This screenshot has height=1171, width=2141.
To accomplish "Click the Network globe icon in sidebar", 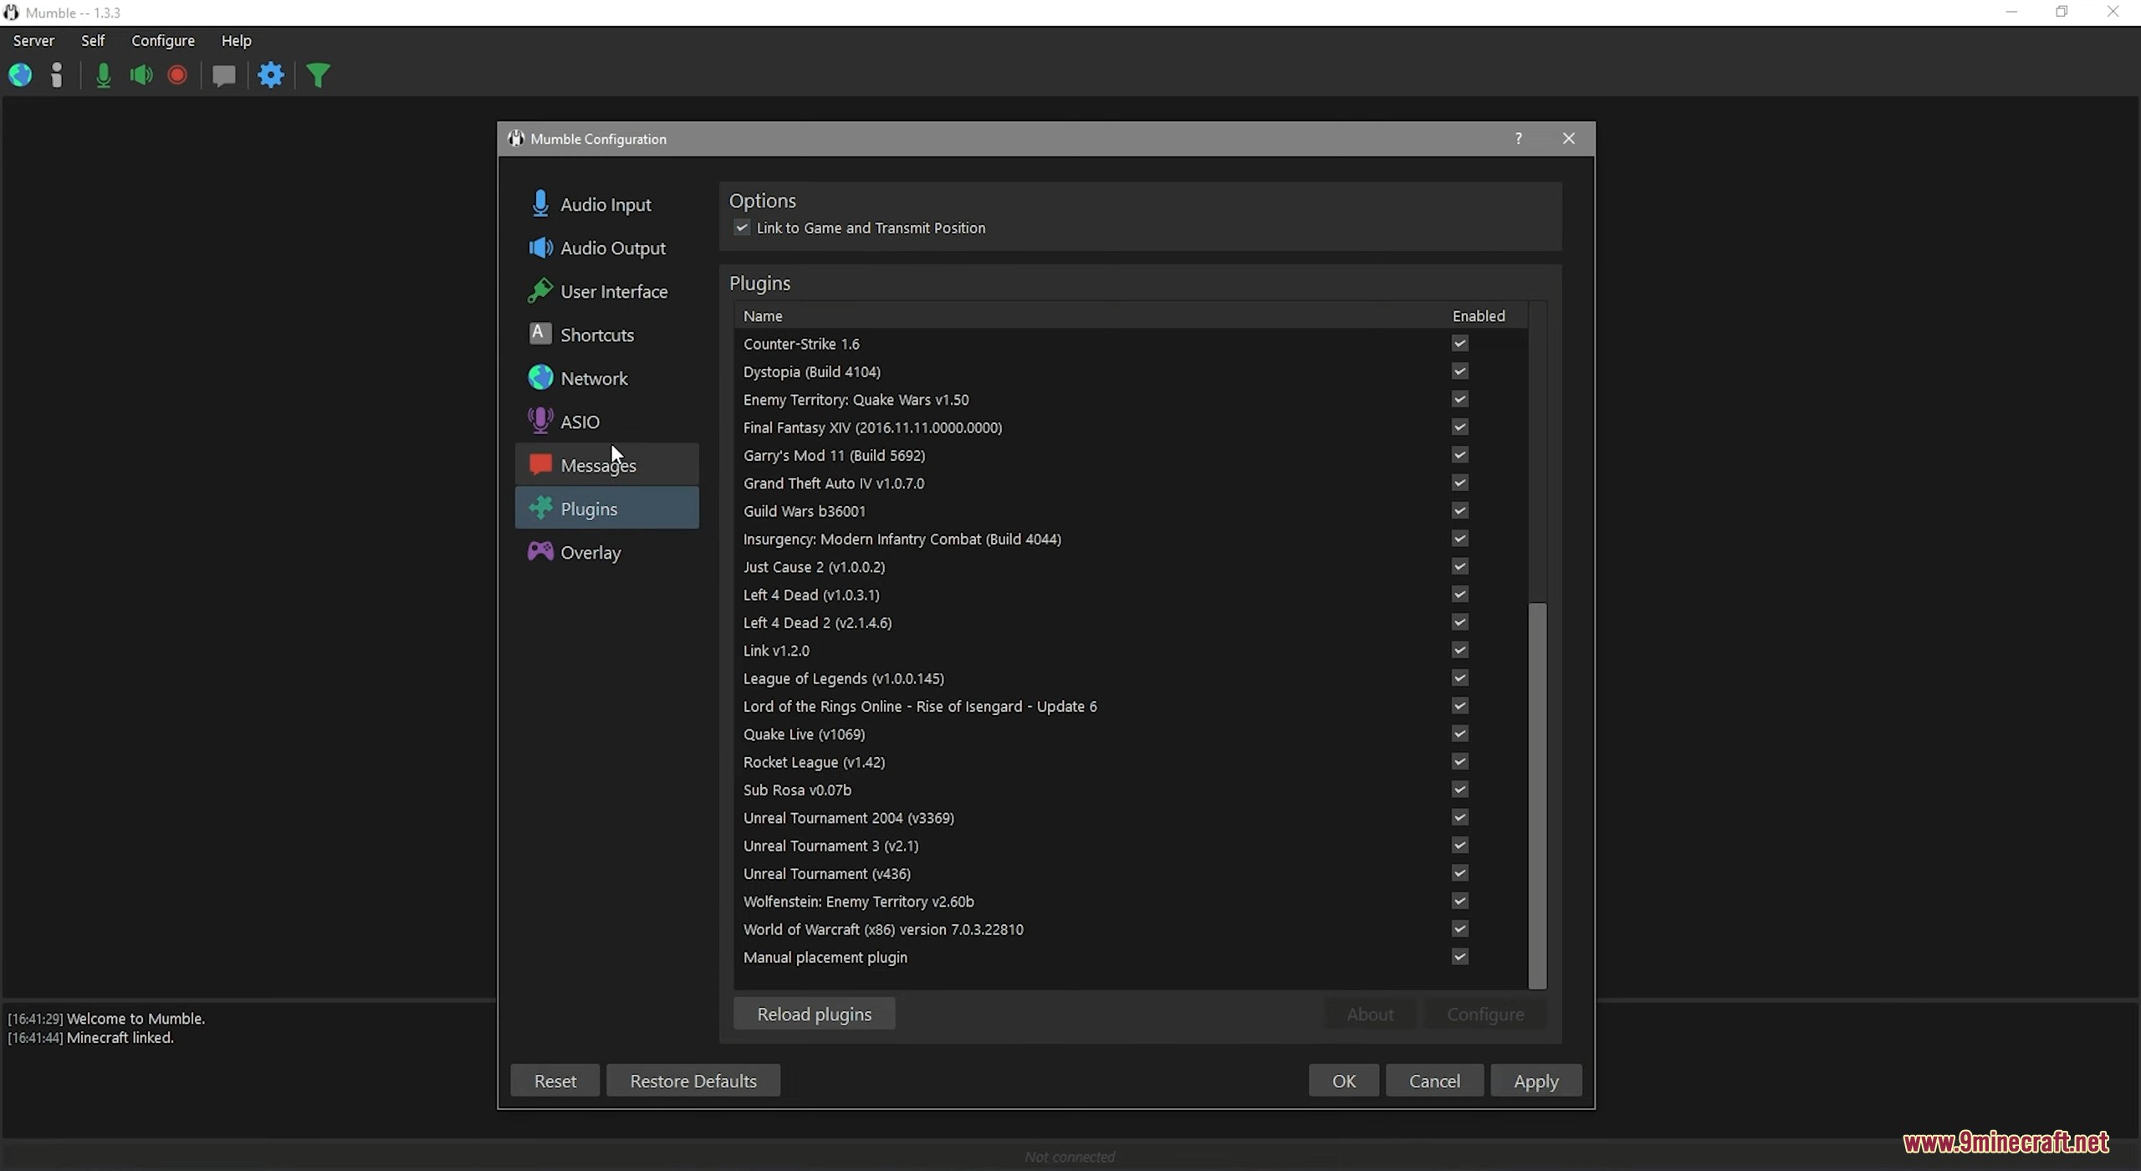I will coord(540,377).
